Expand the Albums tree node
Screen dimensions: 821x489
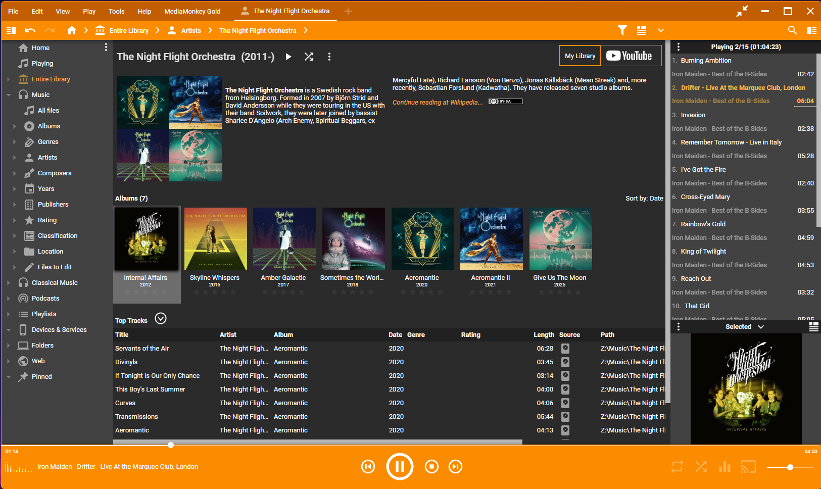tap(14, 126)
